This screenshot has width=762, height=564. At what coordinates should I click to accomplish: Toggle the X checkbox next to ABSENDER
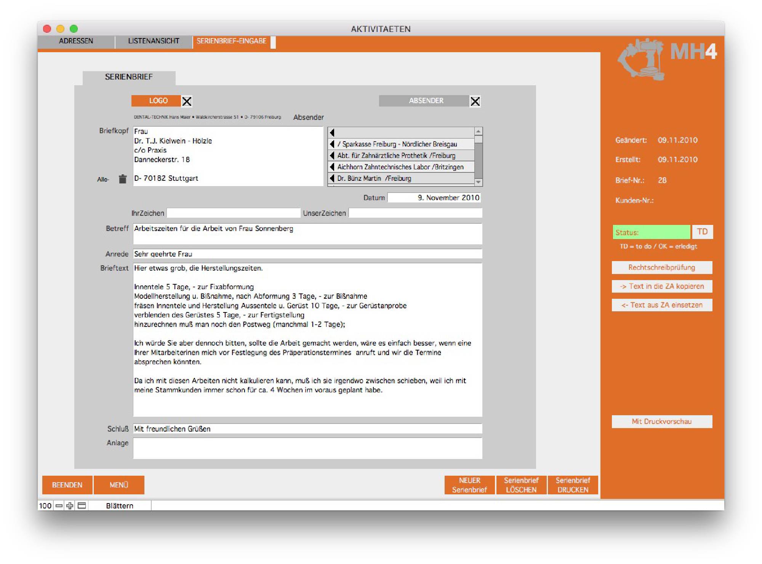(475, 101)
